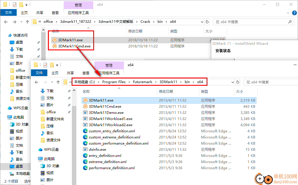Screen dimensions: 298x185
Task: Switch to the 查看 tab in the back window
Action: tap(55, 13)
